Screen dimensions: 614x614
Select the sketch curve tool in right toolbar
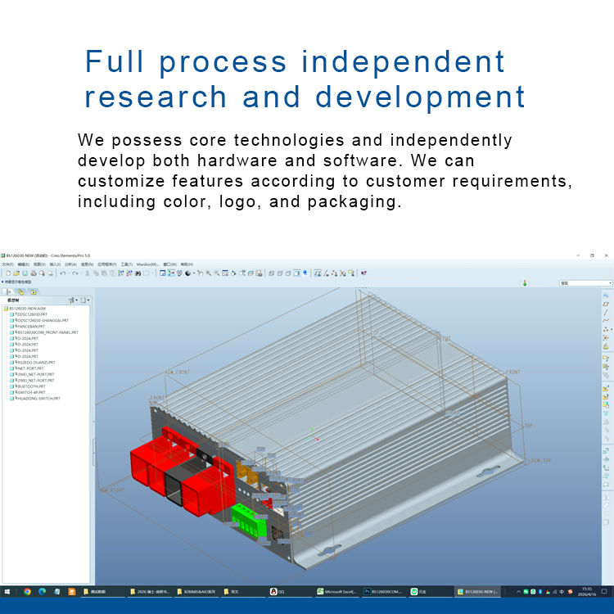(606, 295)
